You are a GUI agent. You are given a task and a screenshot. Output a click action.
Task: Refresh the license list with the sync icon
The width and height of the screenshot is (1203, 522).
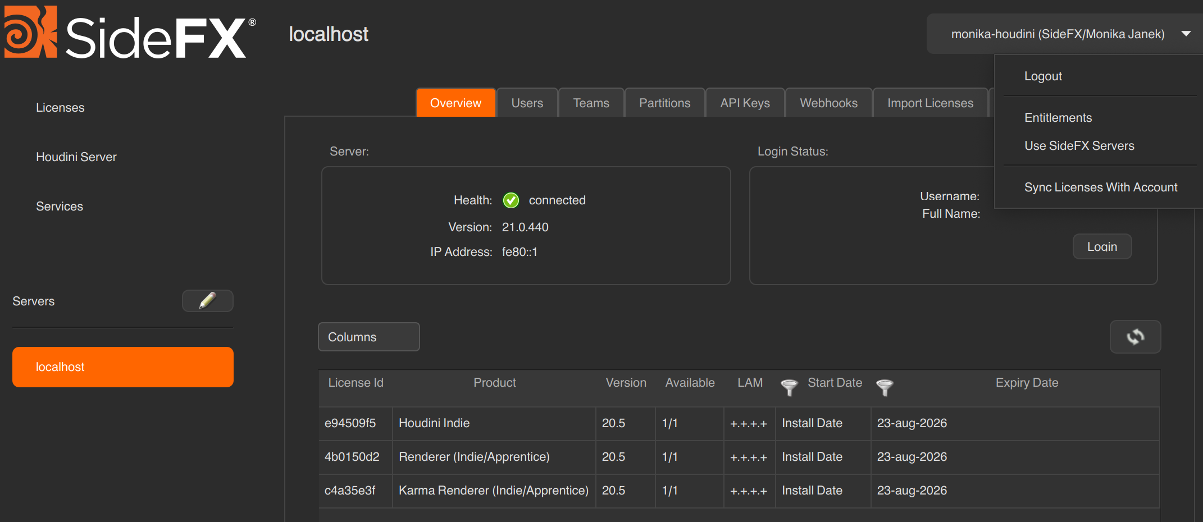[1135, 337]
